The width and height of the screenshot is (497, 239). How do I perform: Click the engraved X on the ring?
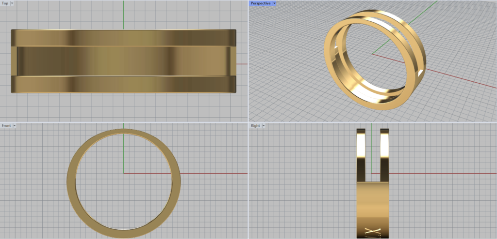(370, 231)
